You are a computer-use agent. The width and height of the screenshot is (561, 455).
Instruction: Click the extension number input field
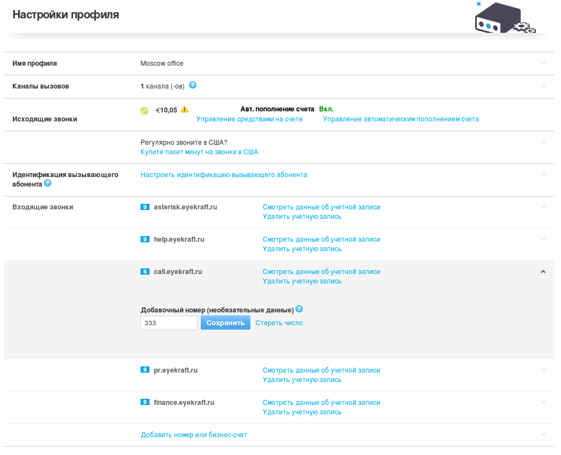[x=168, y=323]
